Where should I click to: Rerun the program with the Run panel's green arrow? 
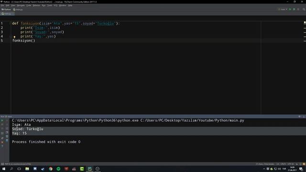pyautogui.click(x=2, y=120)
